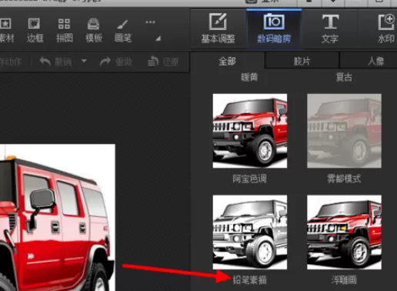
Task: Switch to the 全部 filter tab
Action: [x=227, y=61]
